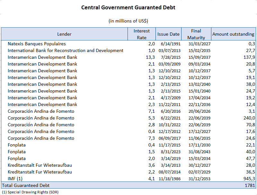Click the interest rate '3,6'

tap(152, 165)
